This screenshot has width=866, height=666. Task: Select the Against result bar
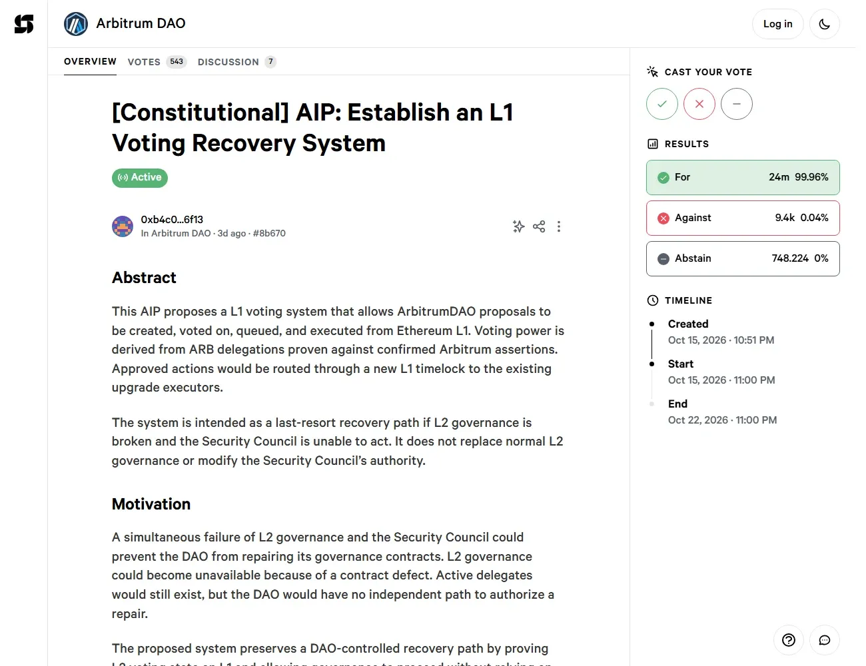[743, 218]
